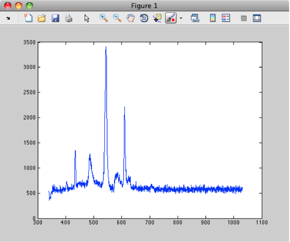Select the Data Cursor tool
The height and width of the screenshot is (242, 290).
point(158,18)
